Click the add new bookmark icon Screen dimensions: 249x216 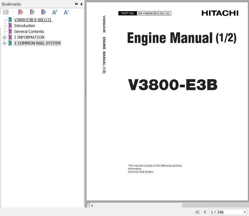pyautogui.click(x=32, y=12)
